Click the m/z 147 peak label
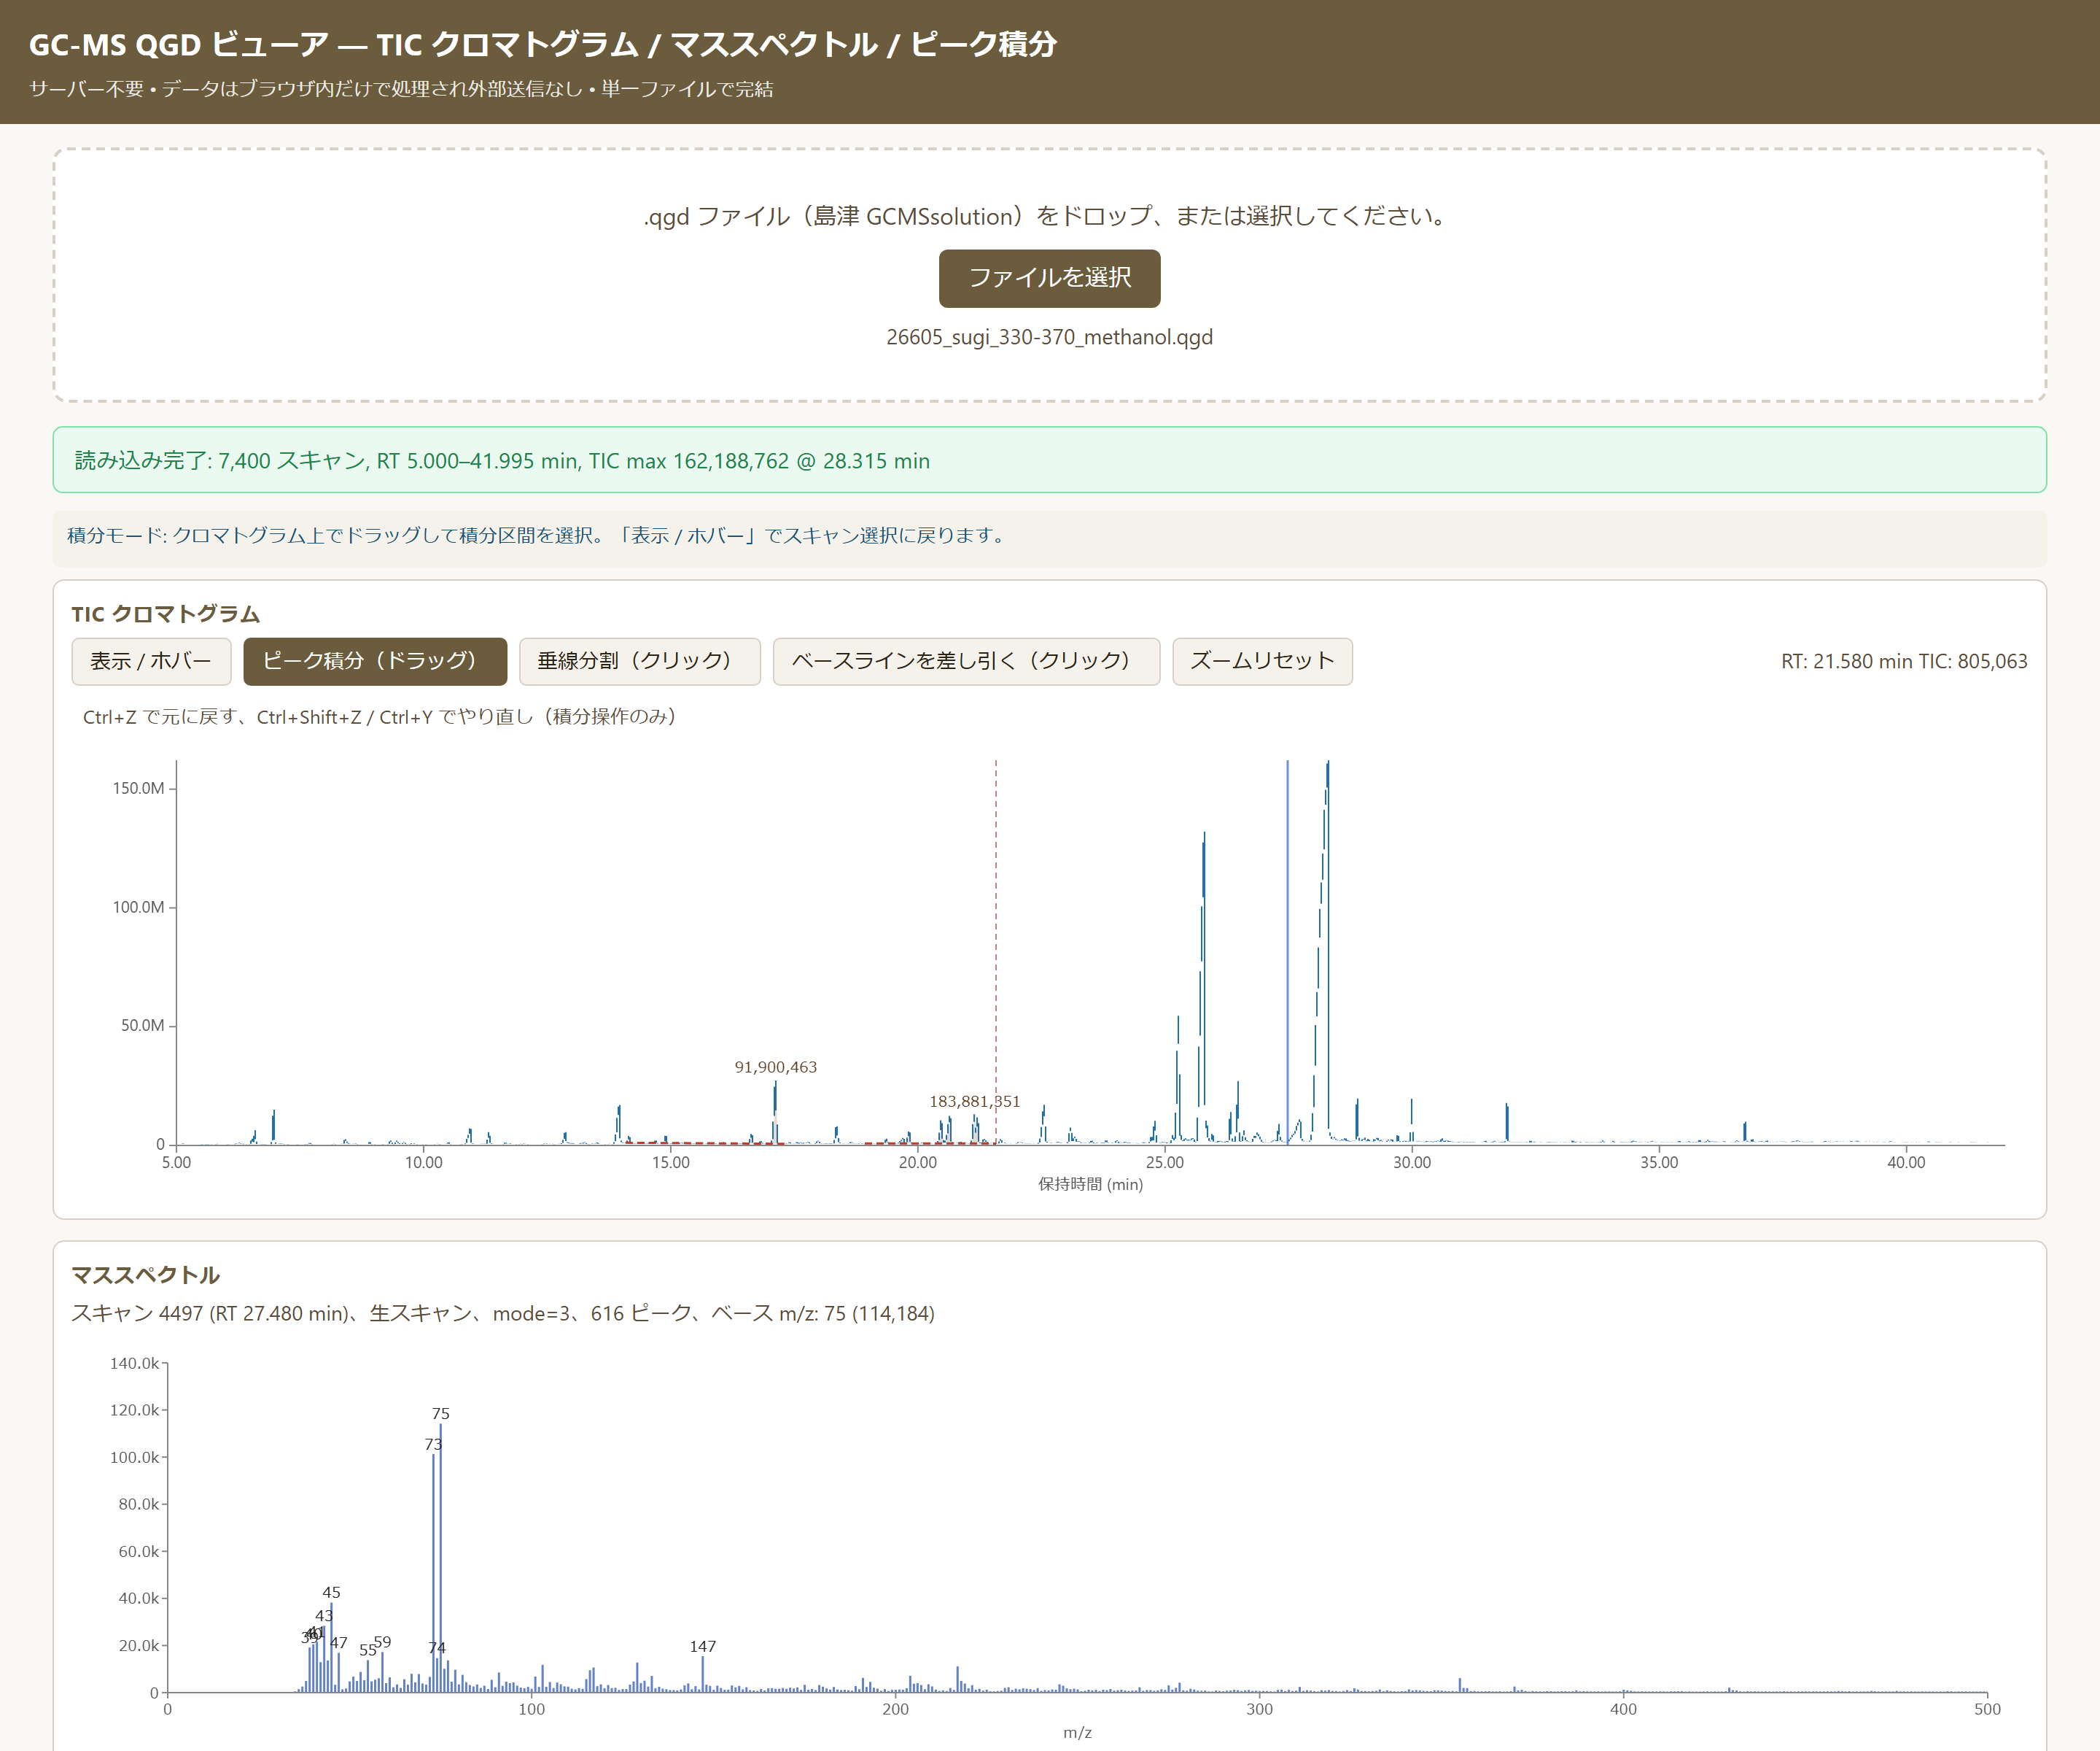The image size is (2100, 1751). point(702,1646)
